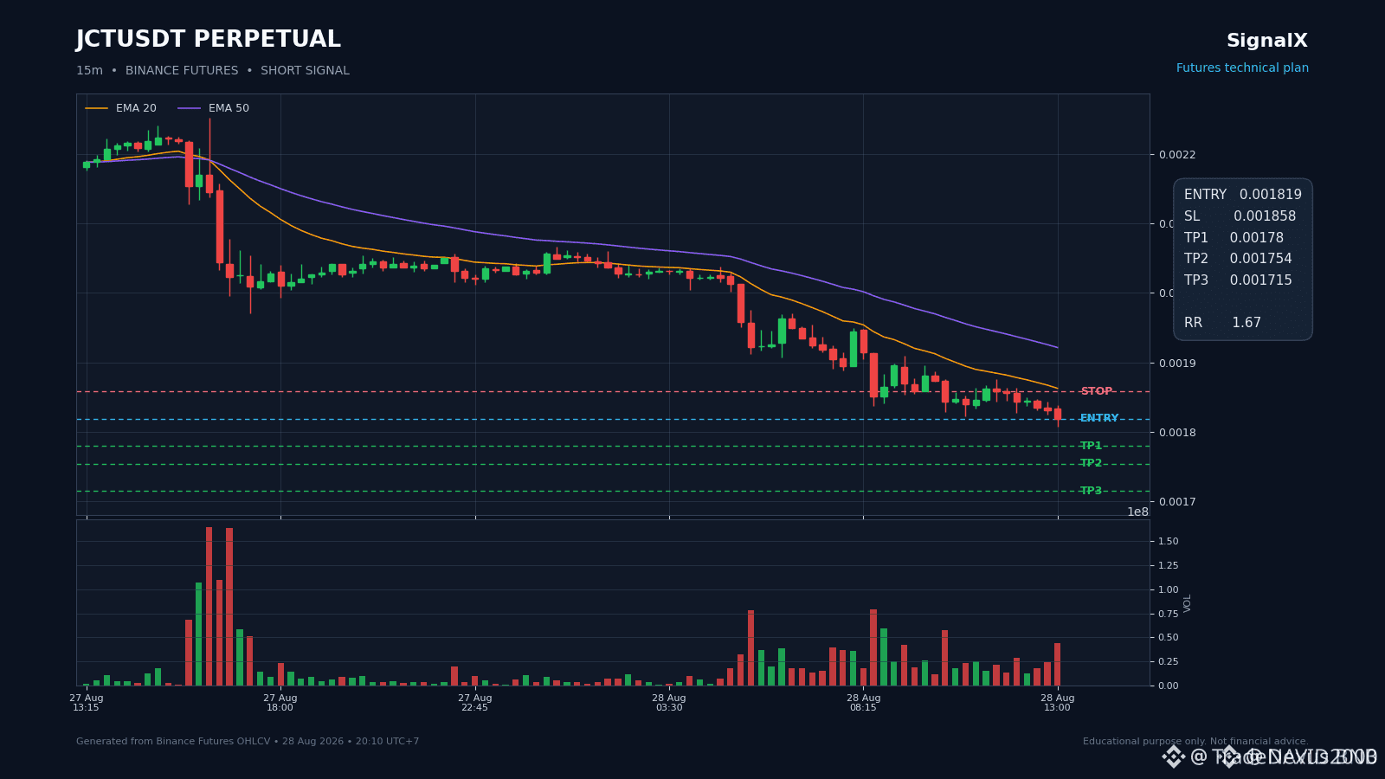Click the 0.0019 price axis label
The image size is (1385, 779).
[1177, 364]
